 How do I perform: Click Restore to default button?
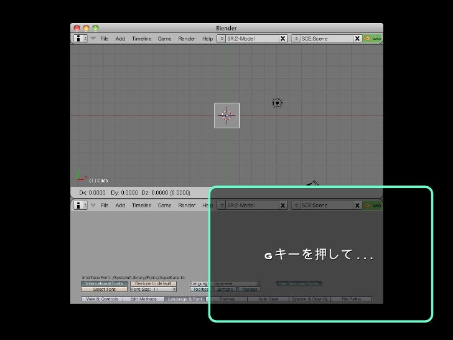click(153, 283)
